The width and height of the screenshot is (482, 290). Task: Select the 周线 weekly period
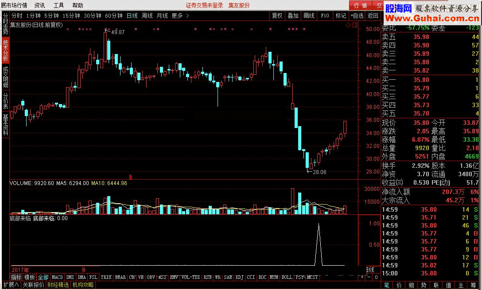tap(147, 15)
